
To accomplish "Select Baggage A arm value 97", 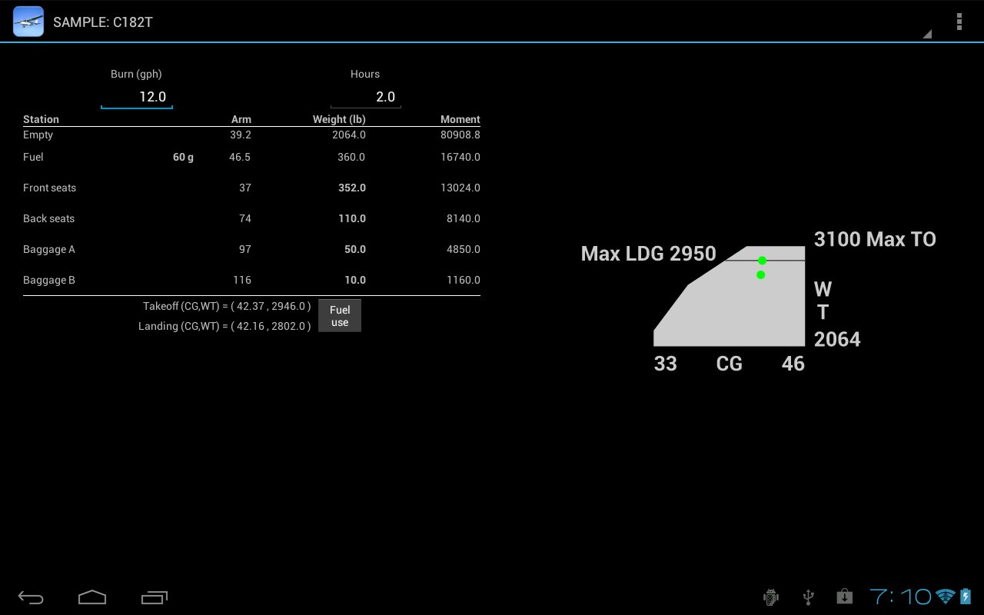I will pyautogui.click(x=245, y=249).
